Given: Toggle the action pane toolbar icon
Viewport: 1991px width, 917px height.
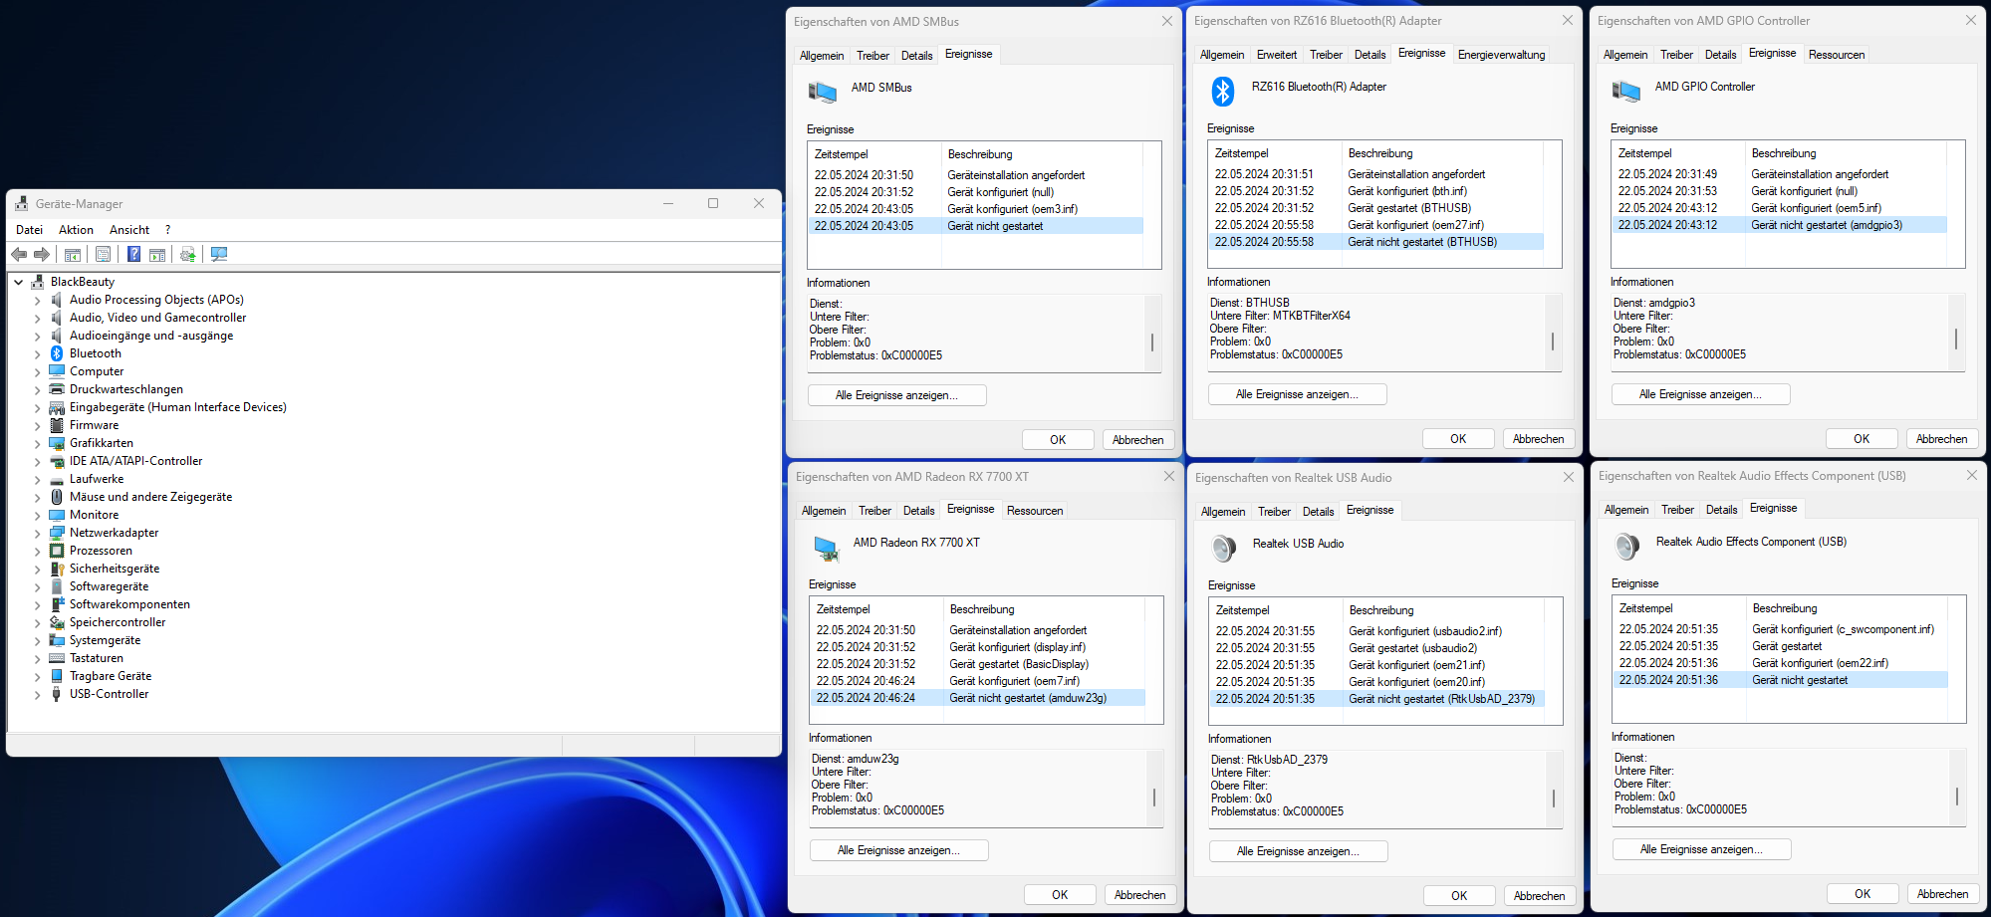Looking at the screenshot, I should pos(157,255).
